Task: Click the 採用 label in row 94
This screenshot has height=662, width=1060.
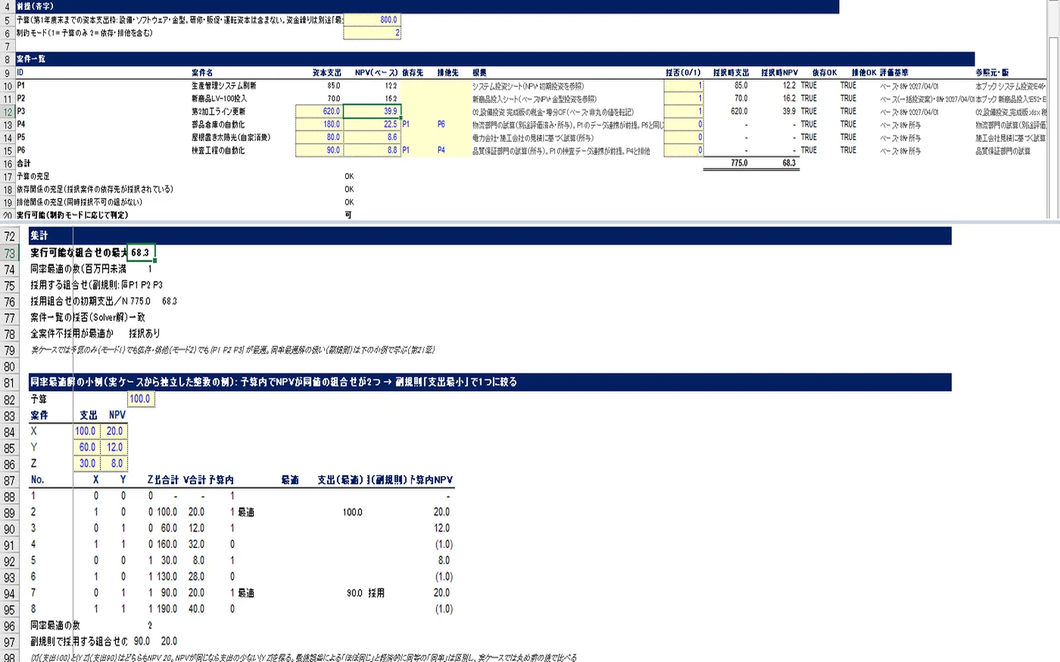Action: [376, 593]
